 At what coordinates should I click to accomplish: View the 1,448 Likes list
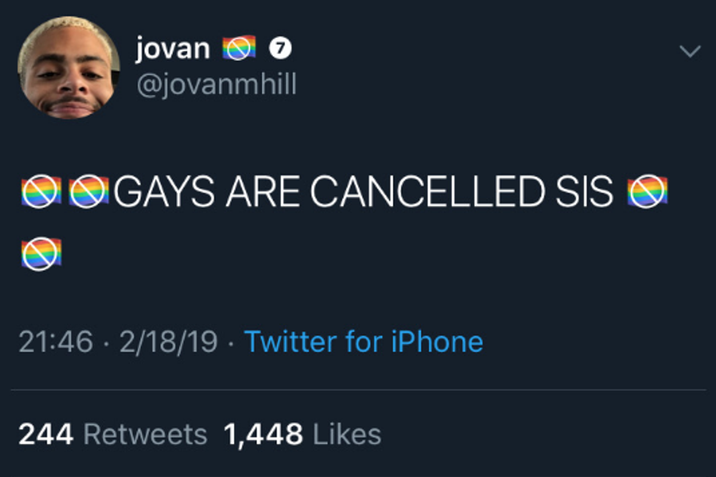pyautogui.click(x=302, y=435)
